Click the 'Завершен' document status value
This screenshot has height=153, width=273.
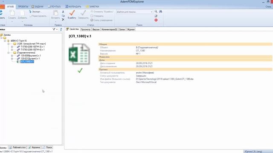click(141, 76)
